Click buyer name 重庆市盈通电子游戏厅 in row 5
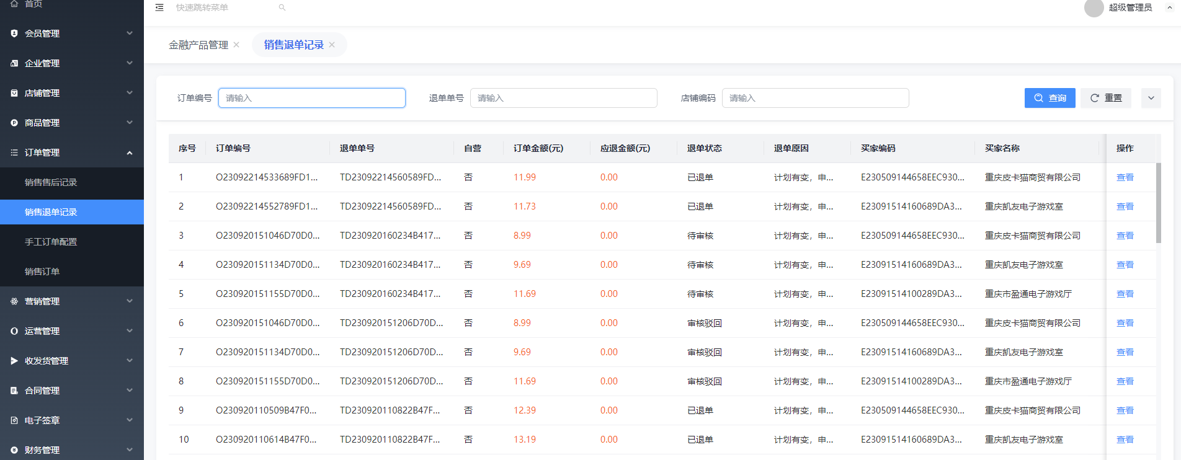The height and width of the screenshot is (460, 1181). (x=1028, y=294)
